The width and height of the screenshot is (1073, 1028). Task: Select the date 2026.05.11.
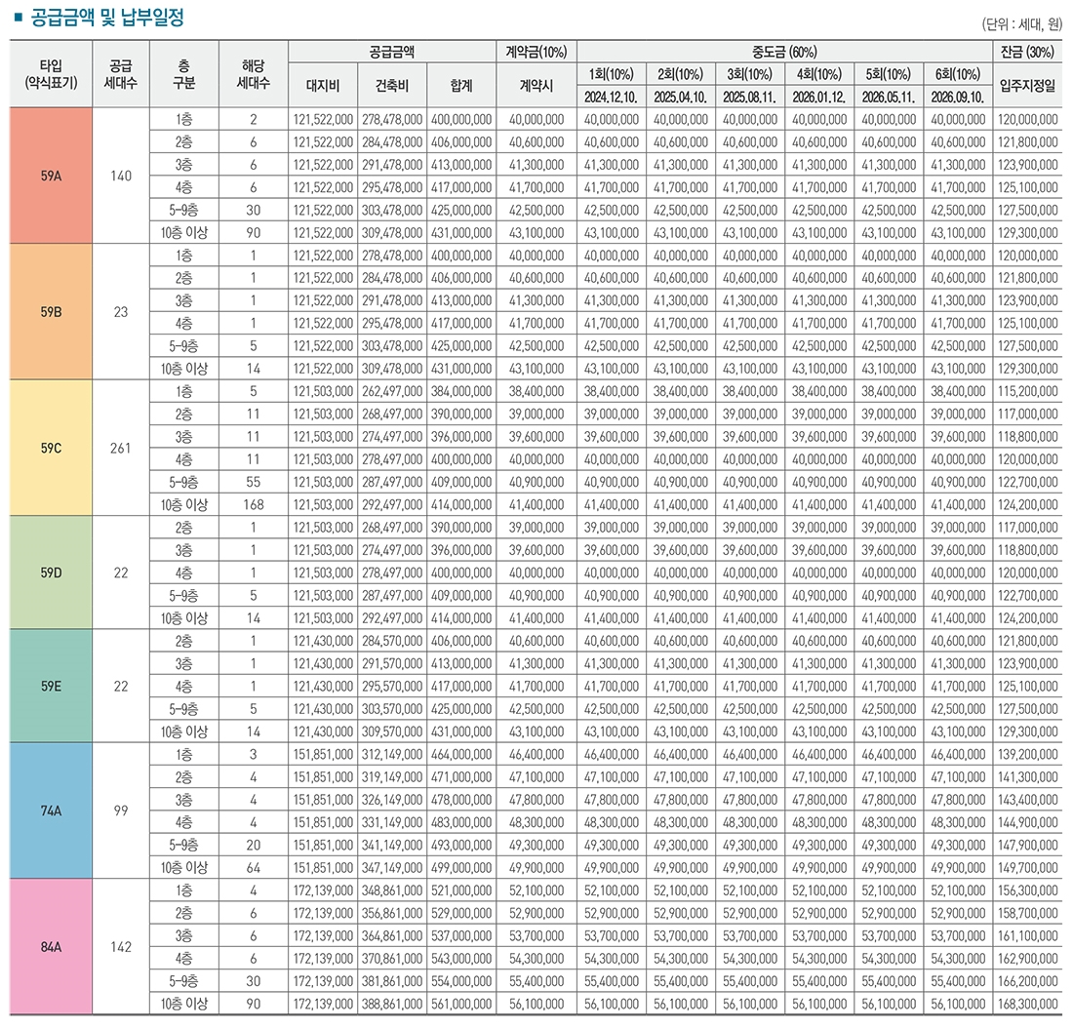click(x=889, y=98)
